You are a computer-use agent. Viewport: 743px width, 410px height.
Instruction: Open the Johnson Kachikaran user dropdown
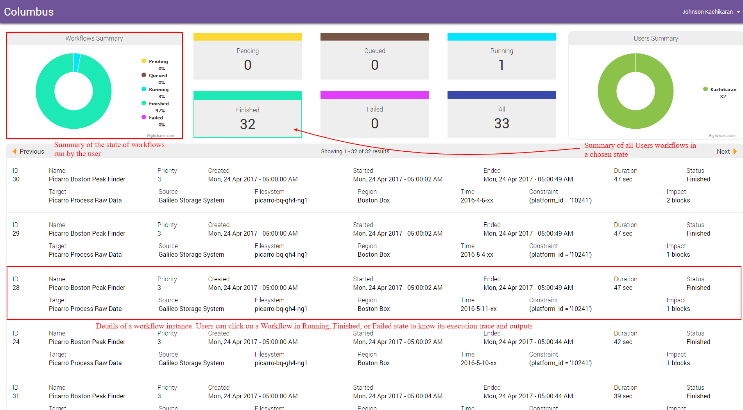coord(711,12)
